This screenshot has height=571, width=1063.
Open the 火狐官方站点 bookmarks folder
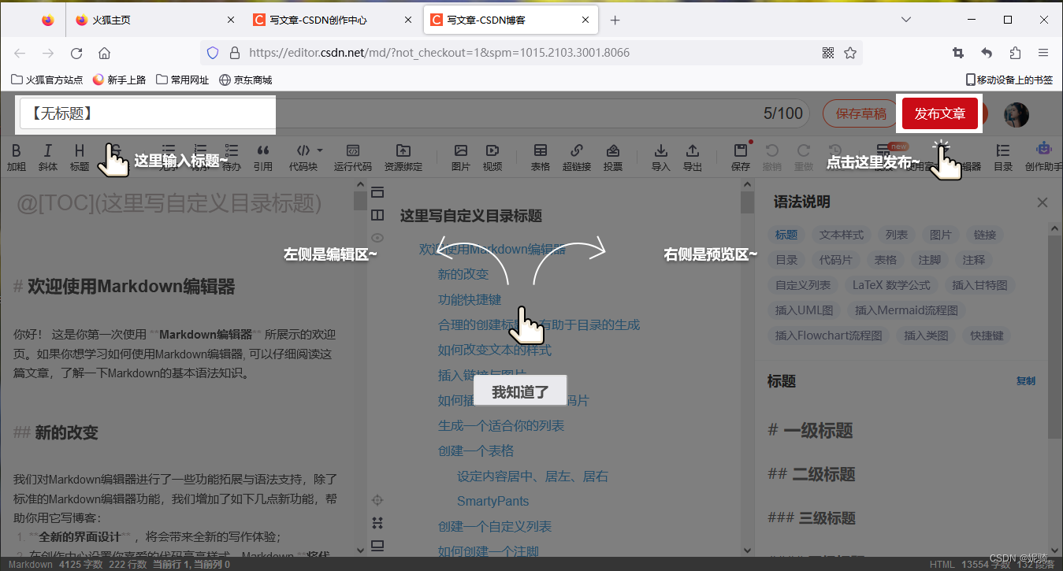point(47,80)
